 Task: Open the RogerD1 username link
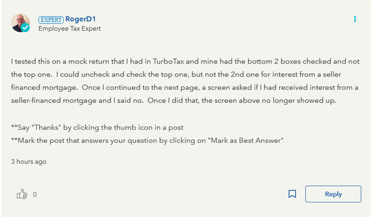click(80, 19)
